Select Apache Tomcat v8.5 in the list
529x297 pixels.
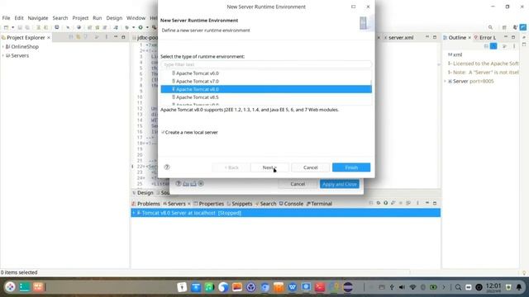pyautogui.click(x=266, y=97)
